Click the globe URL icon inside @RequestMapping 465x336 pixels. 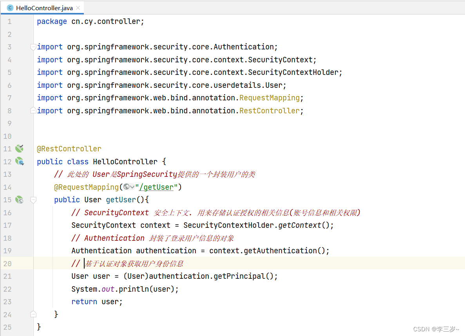pos(126,187)
